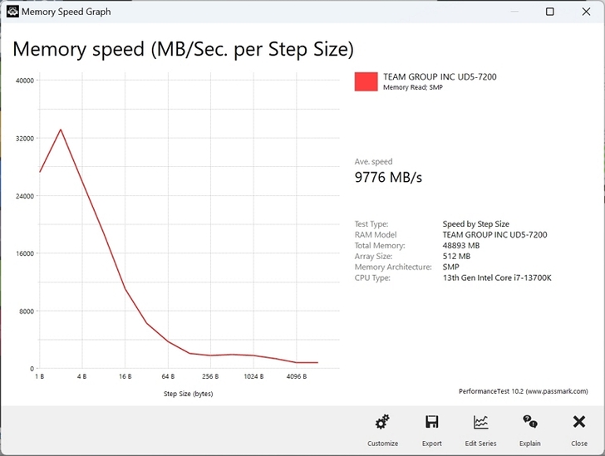Click the Close X icon in bottom toolbar
The height and width of the screenshot is (456, 605).
tap(579, 422)
